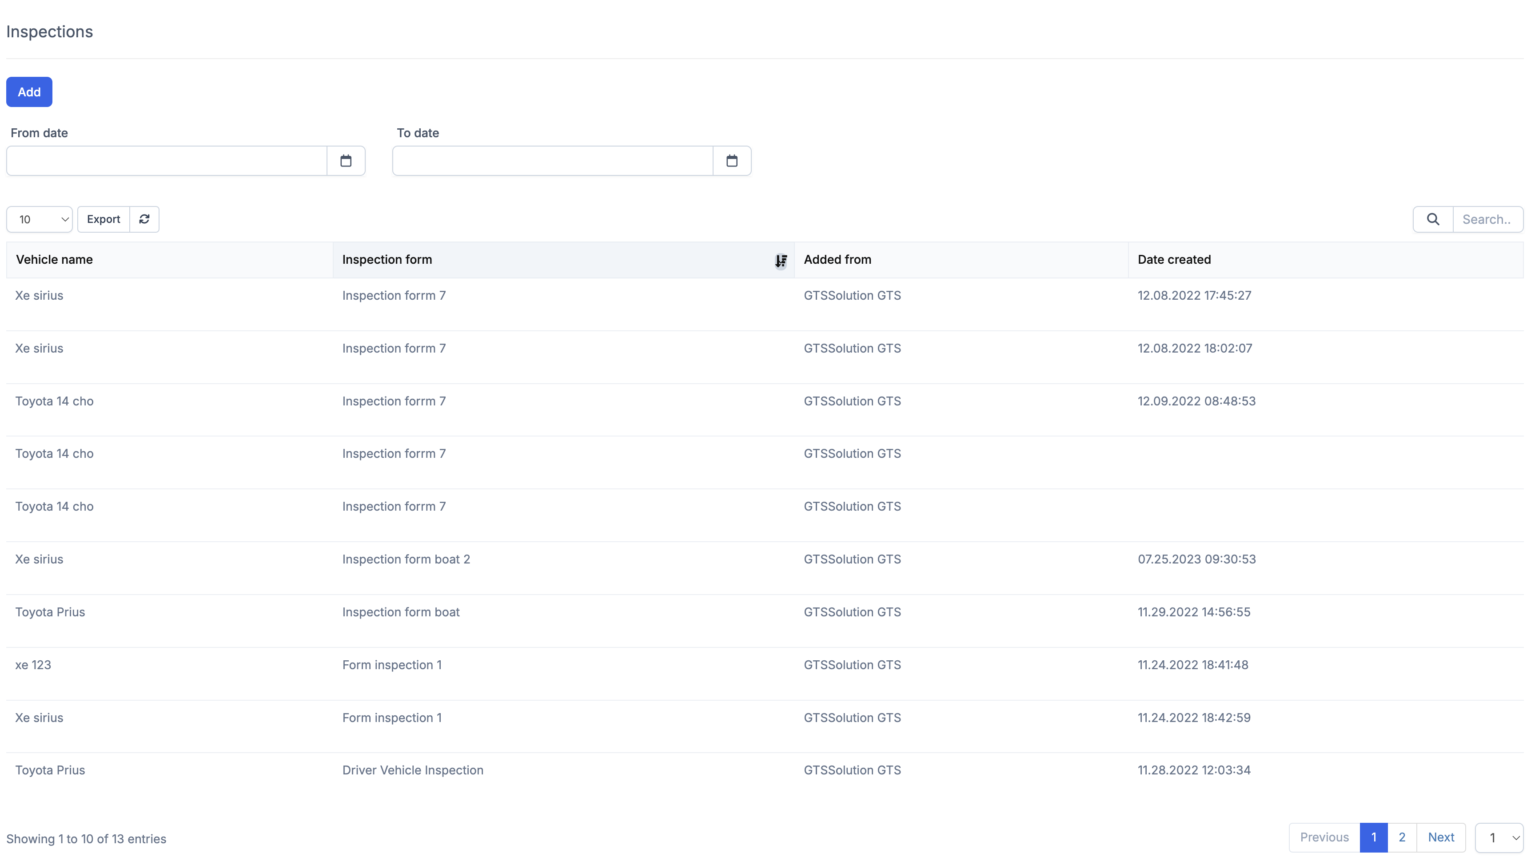The width and height of the screenshot is (1531, 857).
Task: Focus the From date input field
Action: 167,161
